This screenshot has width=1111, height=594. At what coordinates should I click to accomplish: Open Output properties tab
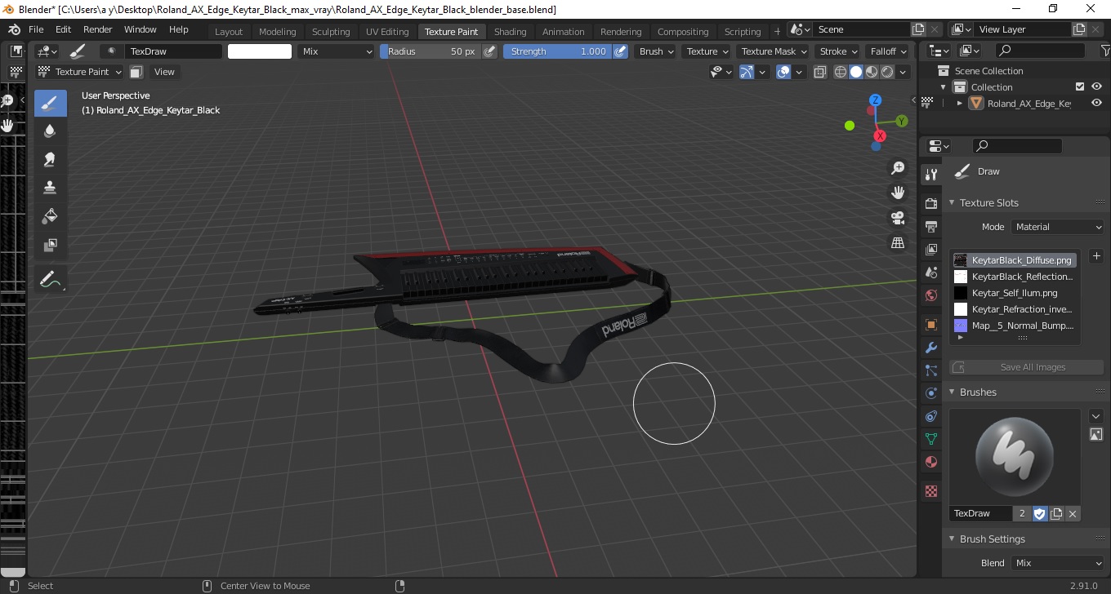pyautogui.click(x=930, y=226)
